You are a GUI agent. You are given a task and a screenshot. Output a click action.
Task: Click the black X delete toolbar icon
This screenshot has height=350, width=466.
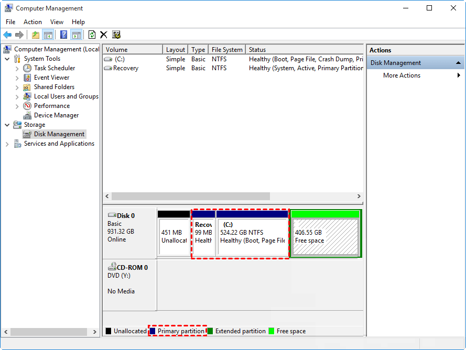(104, 35)
